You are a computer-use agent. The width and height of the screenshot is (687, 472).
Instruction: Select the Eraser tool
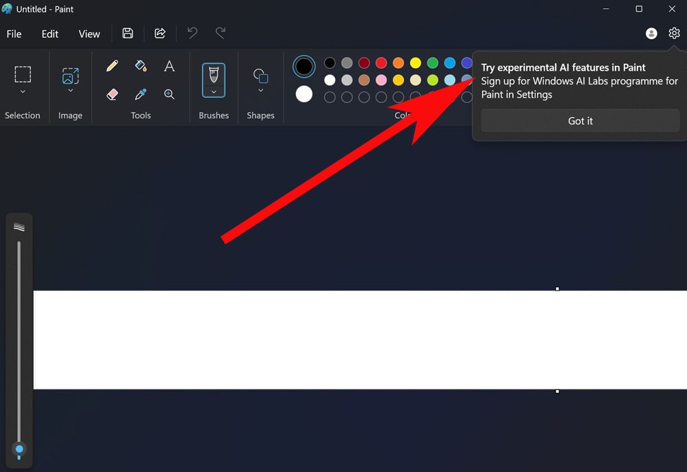(x=112, y=94)
